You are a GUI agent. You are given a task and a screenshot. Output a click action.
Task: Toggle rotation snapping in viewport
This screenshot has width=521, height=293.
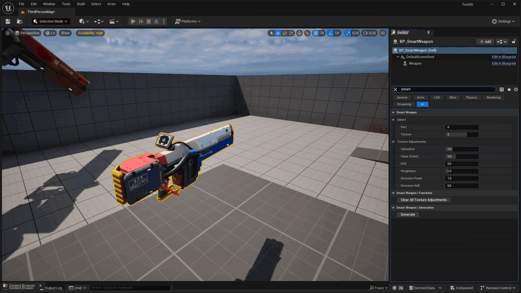click(x=330, y=33)
